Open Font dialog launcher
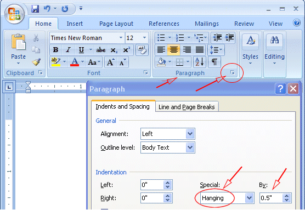The width and height of the screenshot is (305, 210). coord(145,72)
